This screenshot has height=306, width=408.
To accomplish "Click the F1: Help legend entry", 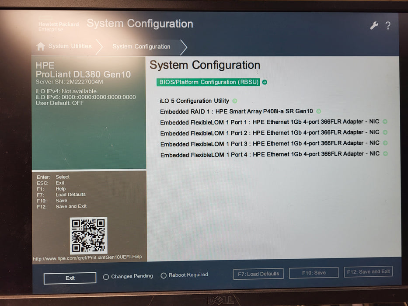I will pos(51,189).
